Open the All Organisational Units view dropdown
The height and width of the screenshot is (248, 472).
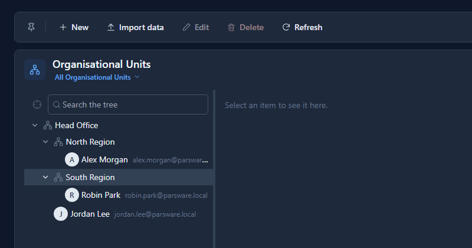tap(97, 77)
